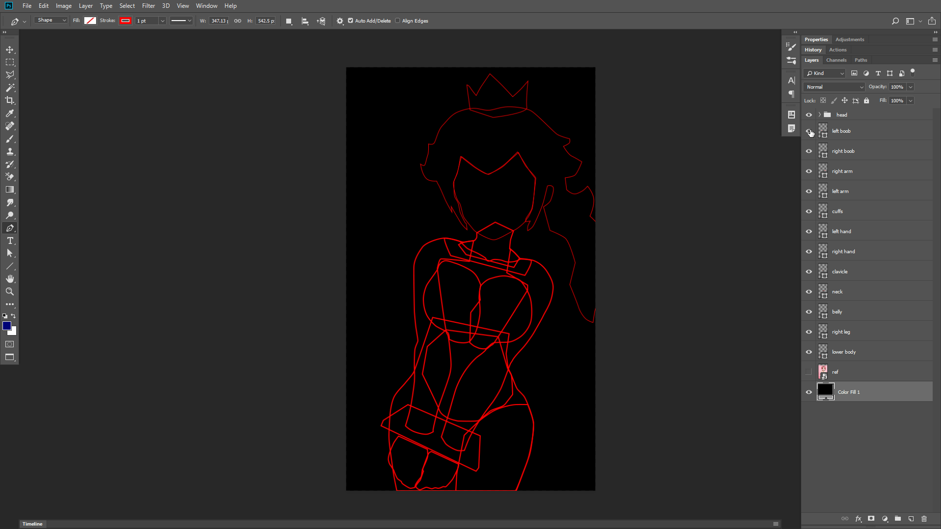Click the red Stroke color swatch
941x529 pixels.
coord(125,21)
